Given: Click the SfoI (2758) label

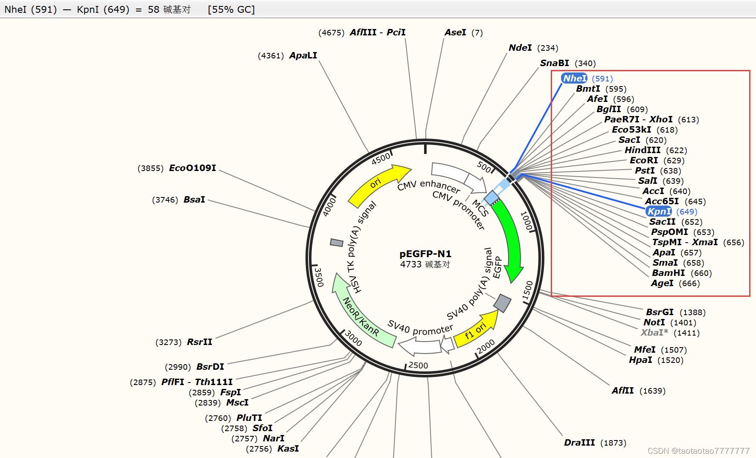Looking at the screenshot, I should [247, 428].
